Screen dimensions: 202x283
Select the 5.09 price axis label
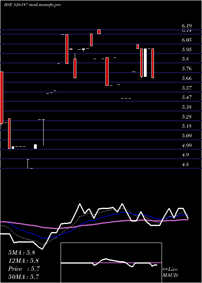pos(187,136)
